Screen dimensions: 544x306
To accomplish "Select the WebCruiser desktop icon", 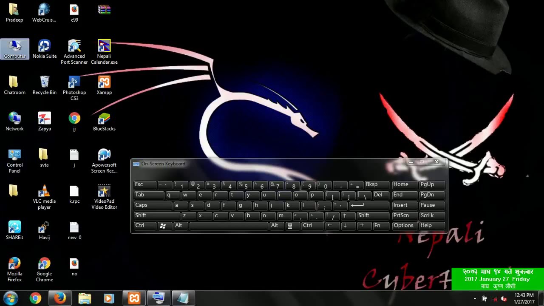I will [45, 13].
